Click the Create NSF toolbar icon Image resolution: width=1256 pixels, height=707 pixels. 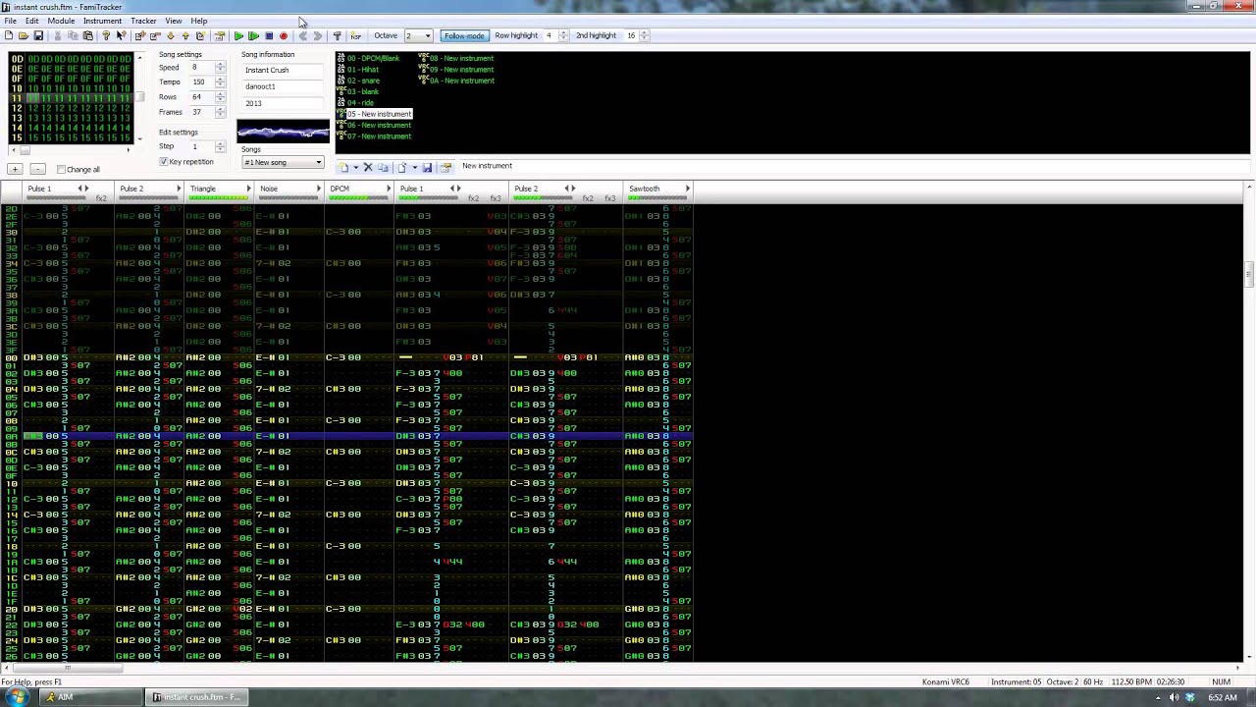pos(355,35)
